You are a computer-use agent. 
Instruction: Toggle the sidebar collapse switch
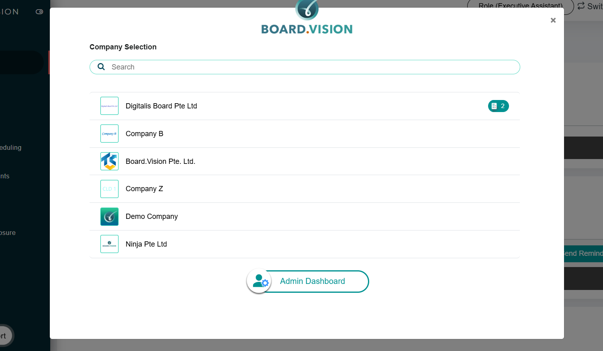(39, 12)
